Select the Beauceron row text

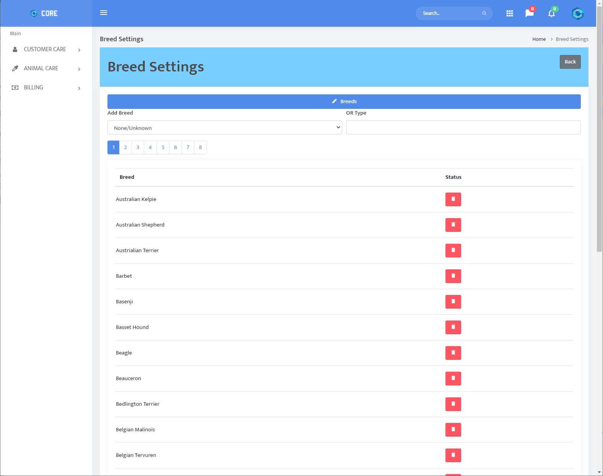pos(128,379)
